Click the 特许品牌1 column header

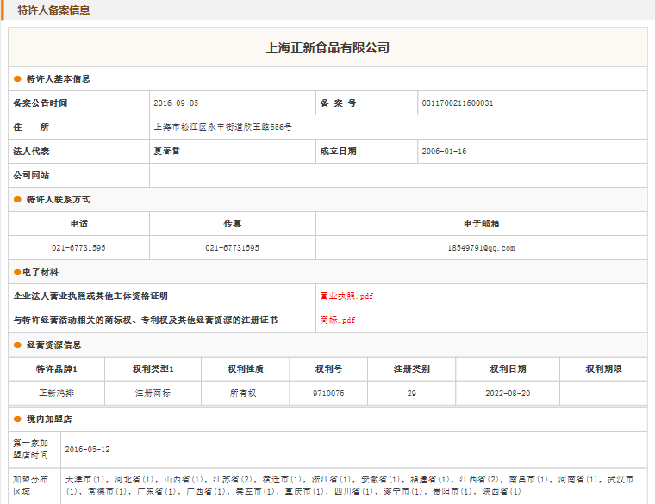pyautogui.click(x=57, y=370)
